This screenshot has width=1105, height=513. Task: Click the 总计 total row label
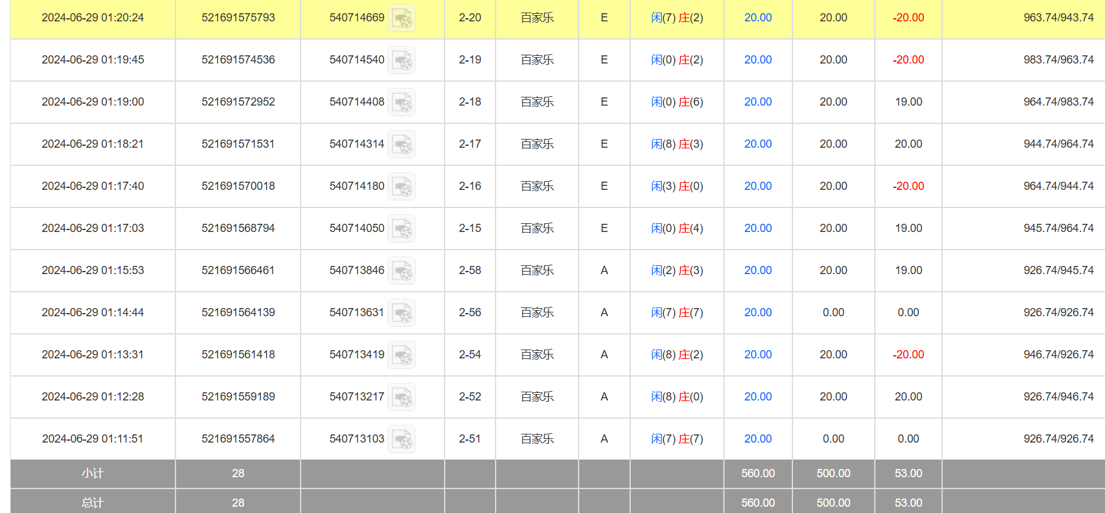point(92,503)
